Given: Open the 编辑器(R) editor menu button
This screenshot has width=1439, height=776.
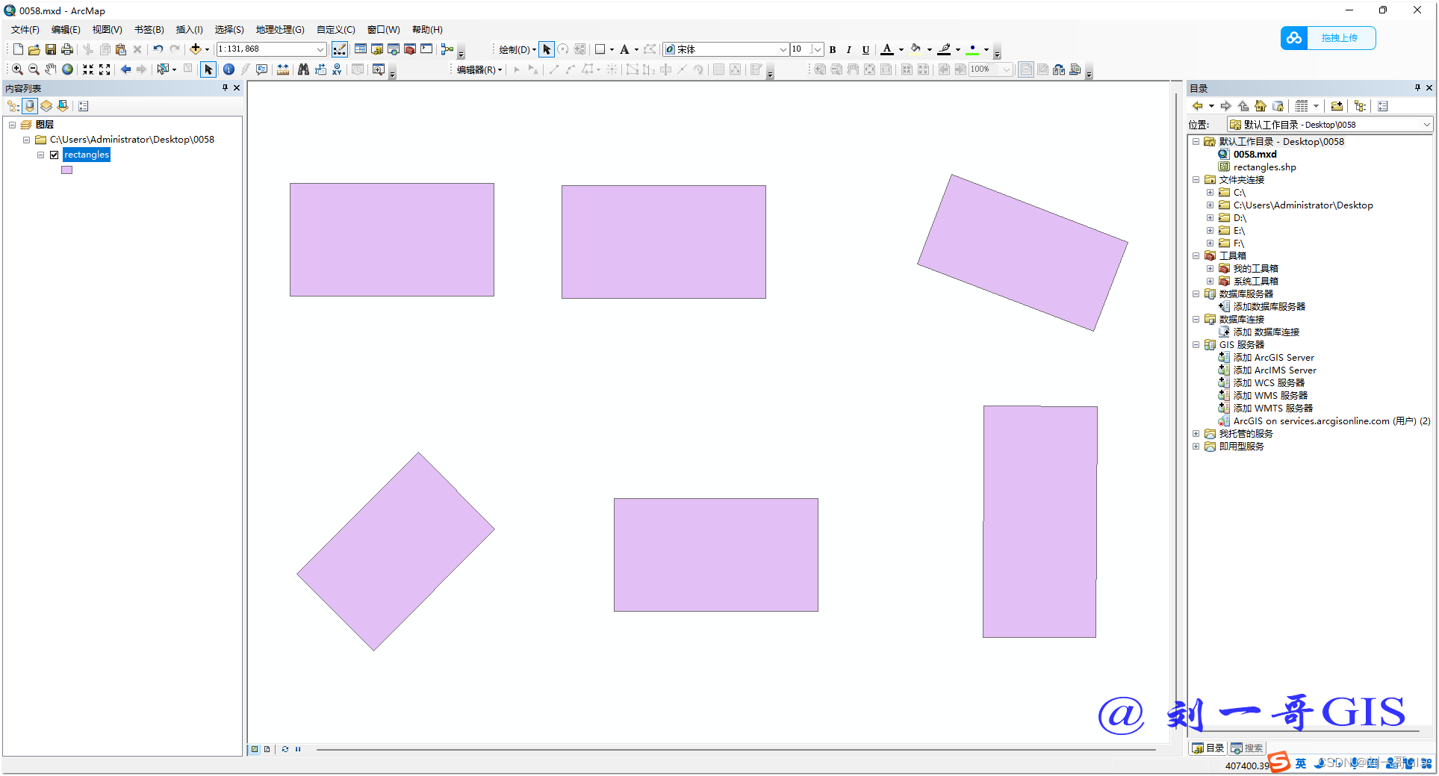Looking at the screenshot, I should 479,70.
